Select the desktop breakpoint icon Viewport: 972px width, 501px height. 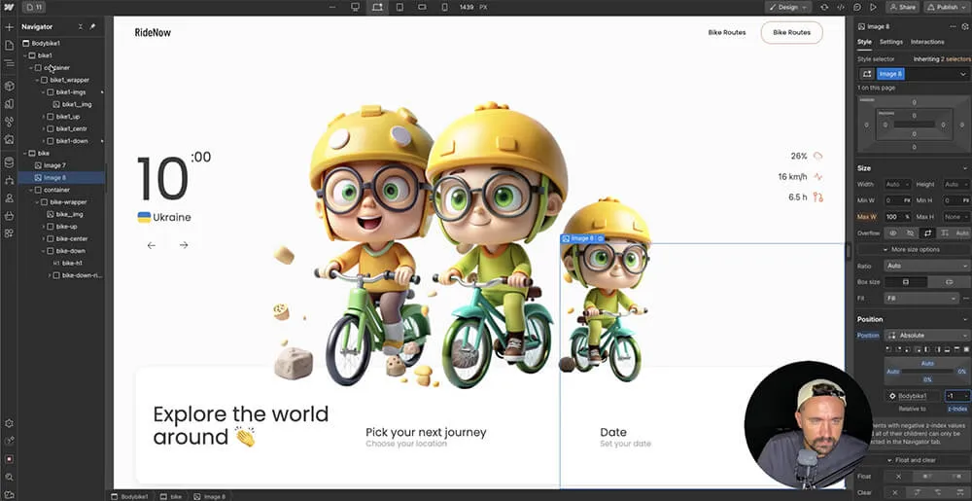pyautogui.click(x=355, y=7)
